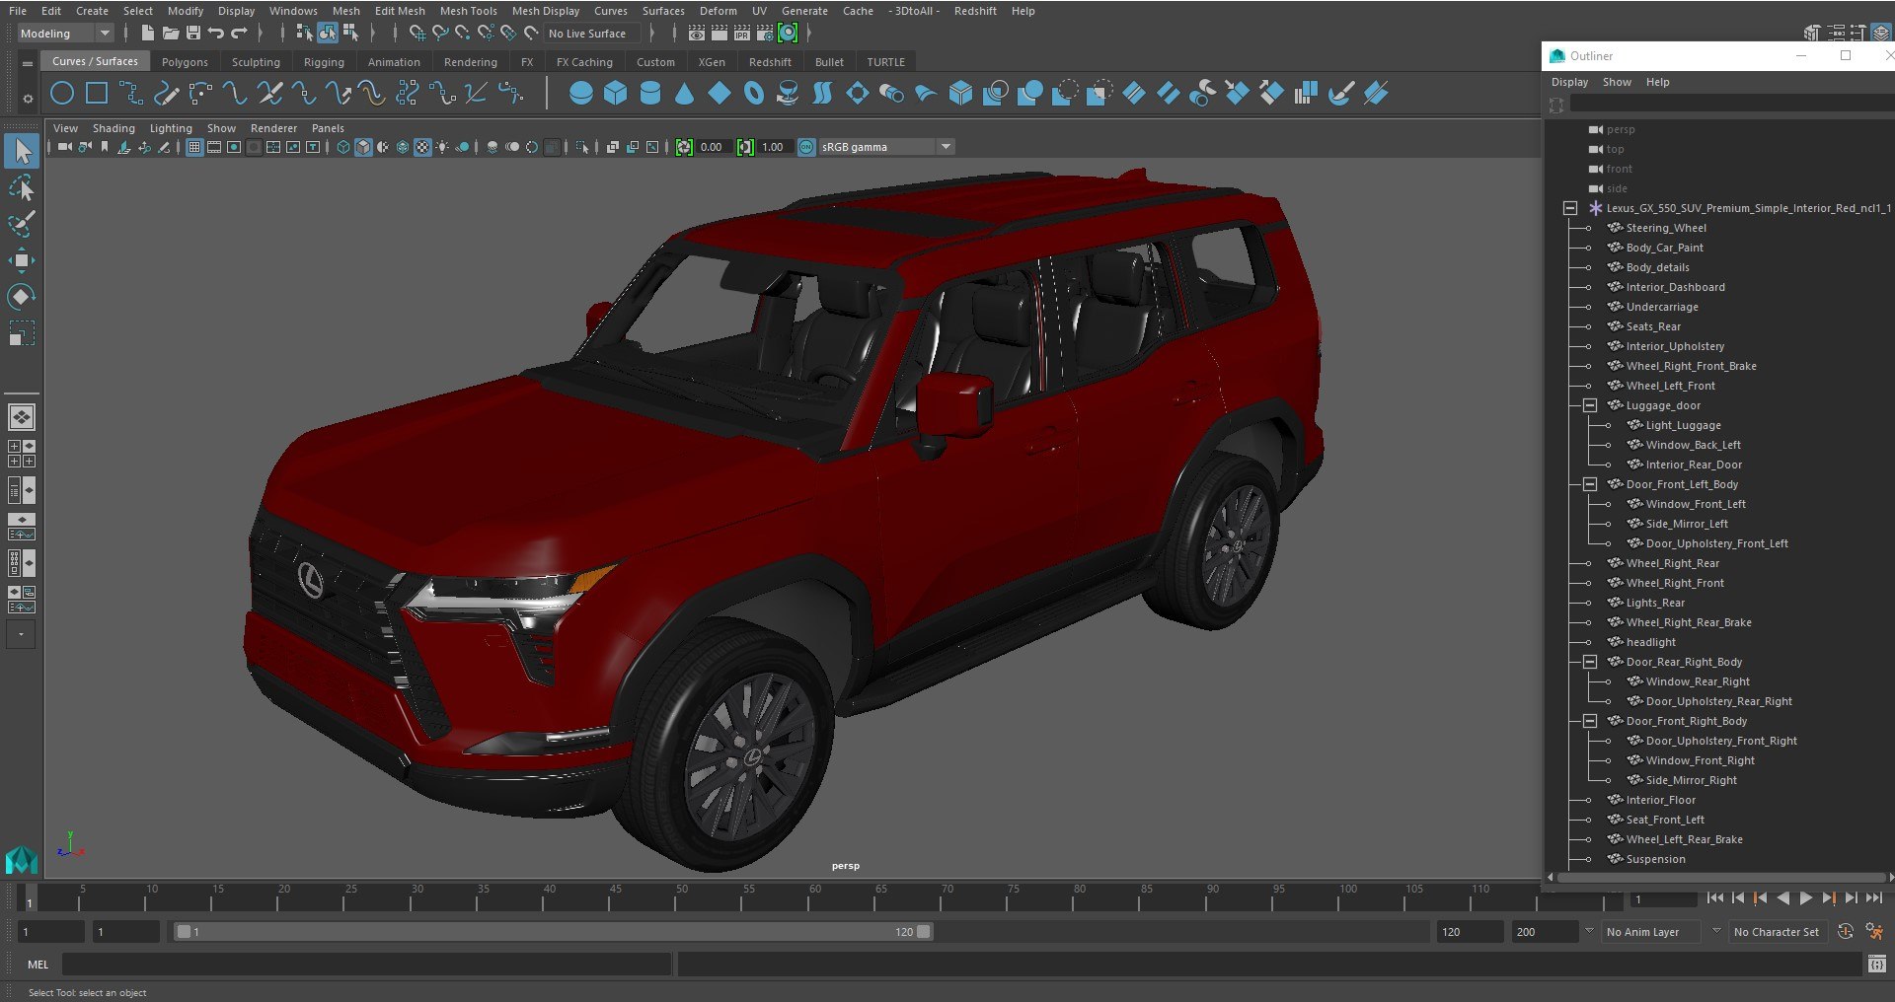Create a NURBS square from the shelf
Screen dimensions: 1895x1002
point(97,94)
